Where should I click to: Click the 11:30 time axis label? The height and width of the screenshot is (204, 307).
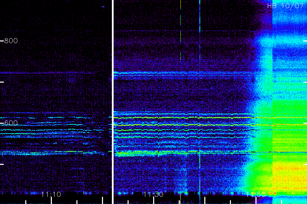tap(153, 194)
